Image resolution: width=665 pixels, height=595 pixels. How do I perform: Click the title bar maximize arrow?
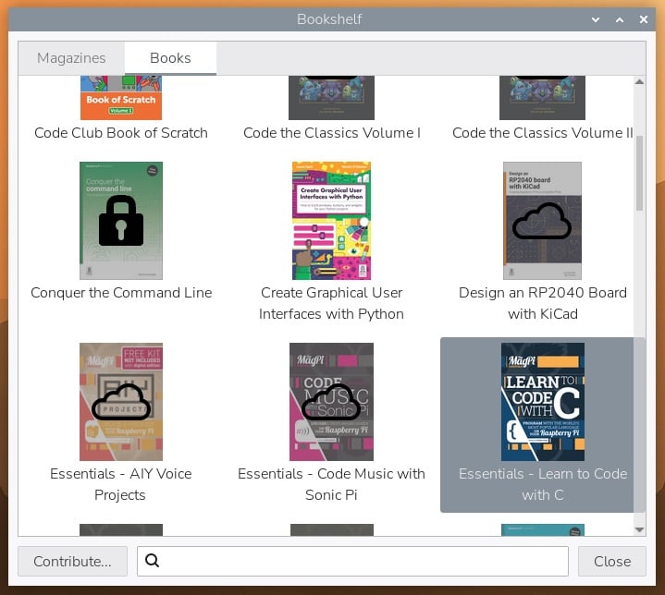[x=620, y=18]
